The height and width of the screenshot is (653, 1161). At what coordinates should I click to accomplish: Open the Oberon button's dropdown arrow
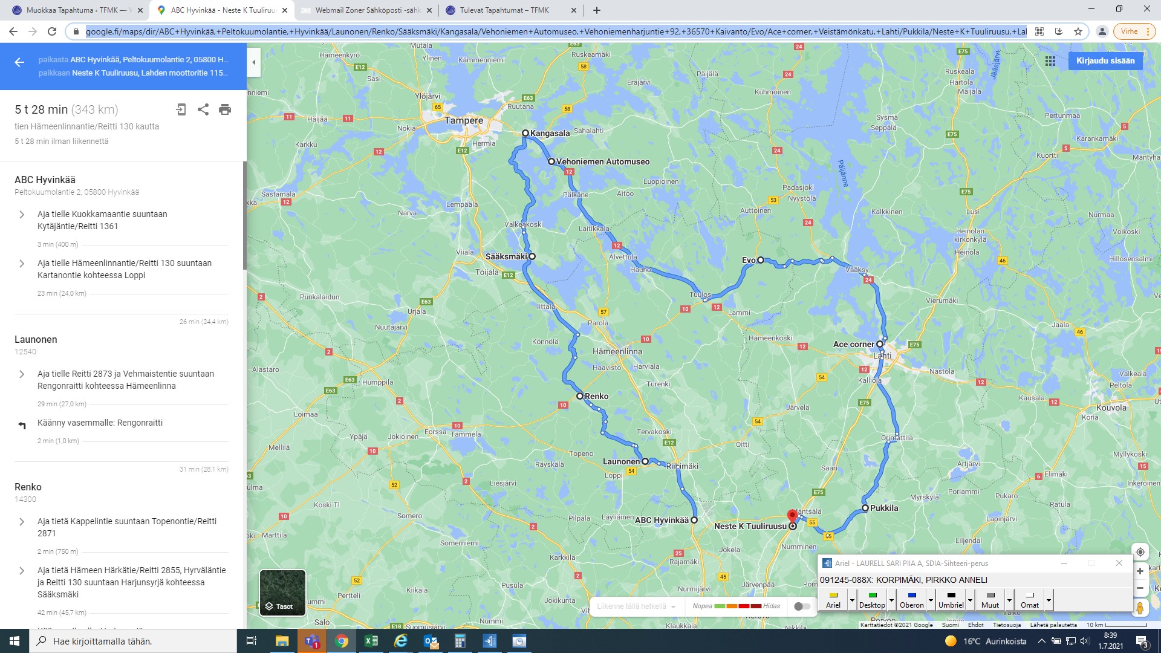point(931,600)
